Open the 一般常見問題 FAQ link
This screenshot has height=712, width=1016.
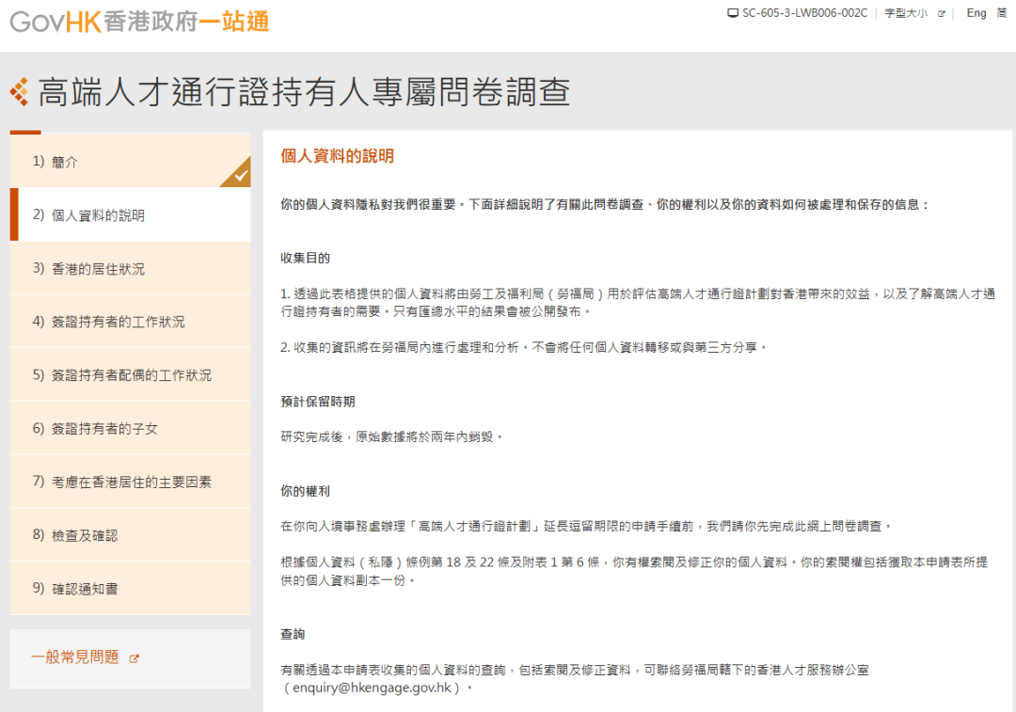coord(75,657)
